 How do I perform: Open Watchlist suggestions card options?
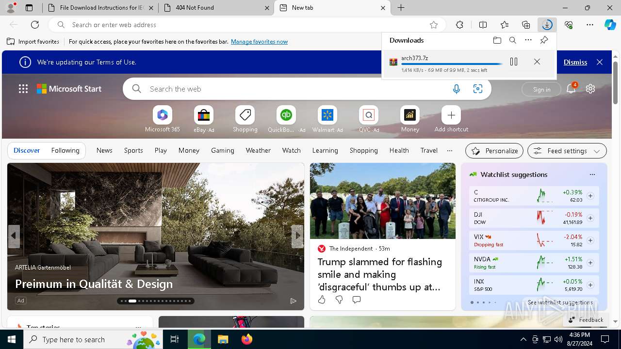(x=592, y=174)
